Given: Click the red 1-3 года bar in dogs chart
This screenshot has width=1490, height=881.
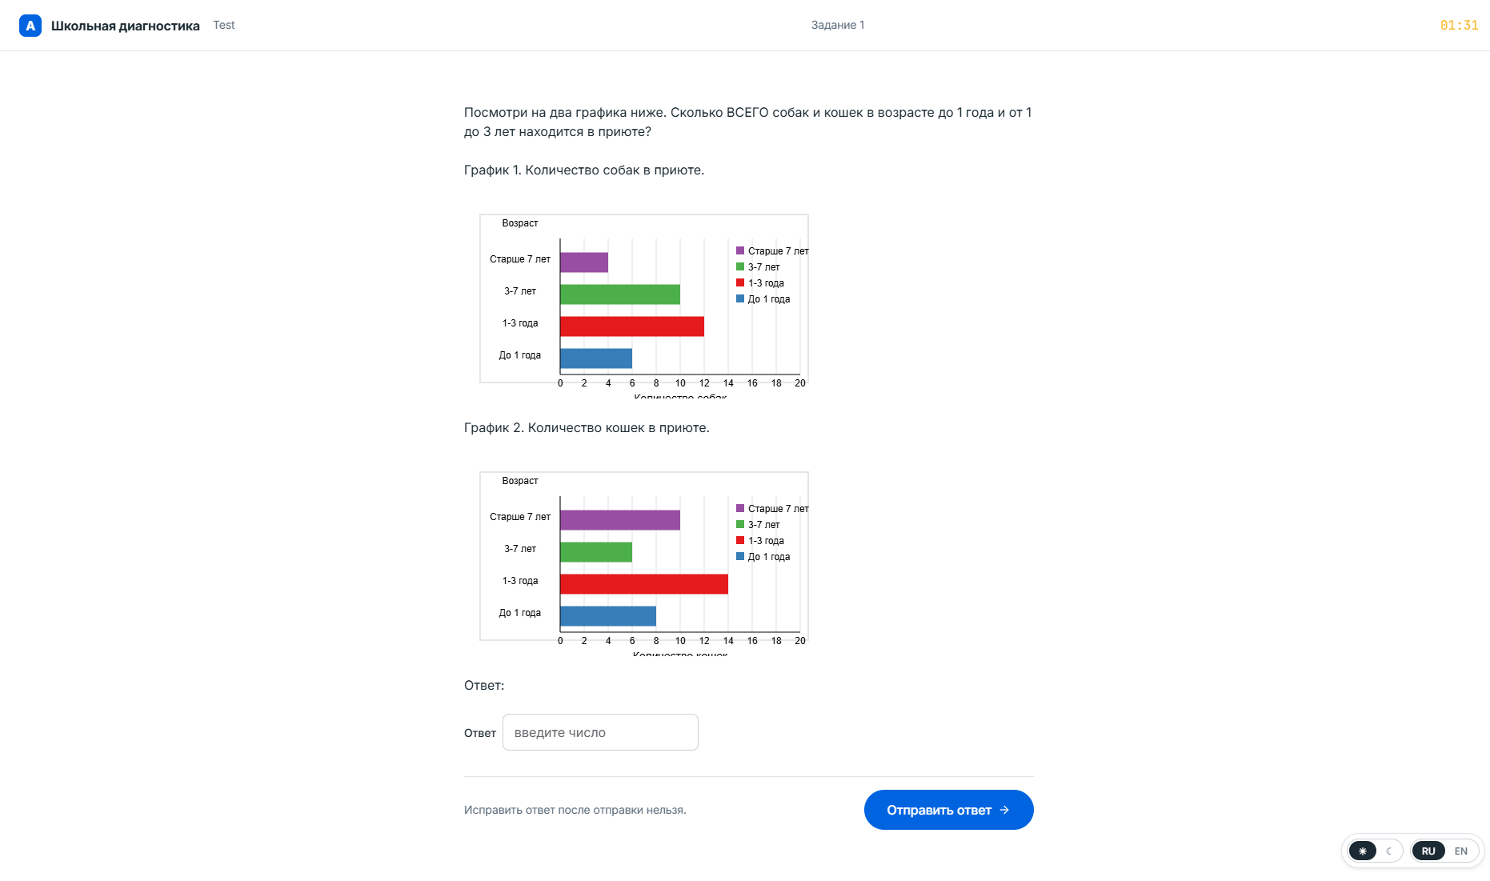Looking at the screenshot, I should pyautogui.click(x=632, y=326).
